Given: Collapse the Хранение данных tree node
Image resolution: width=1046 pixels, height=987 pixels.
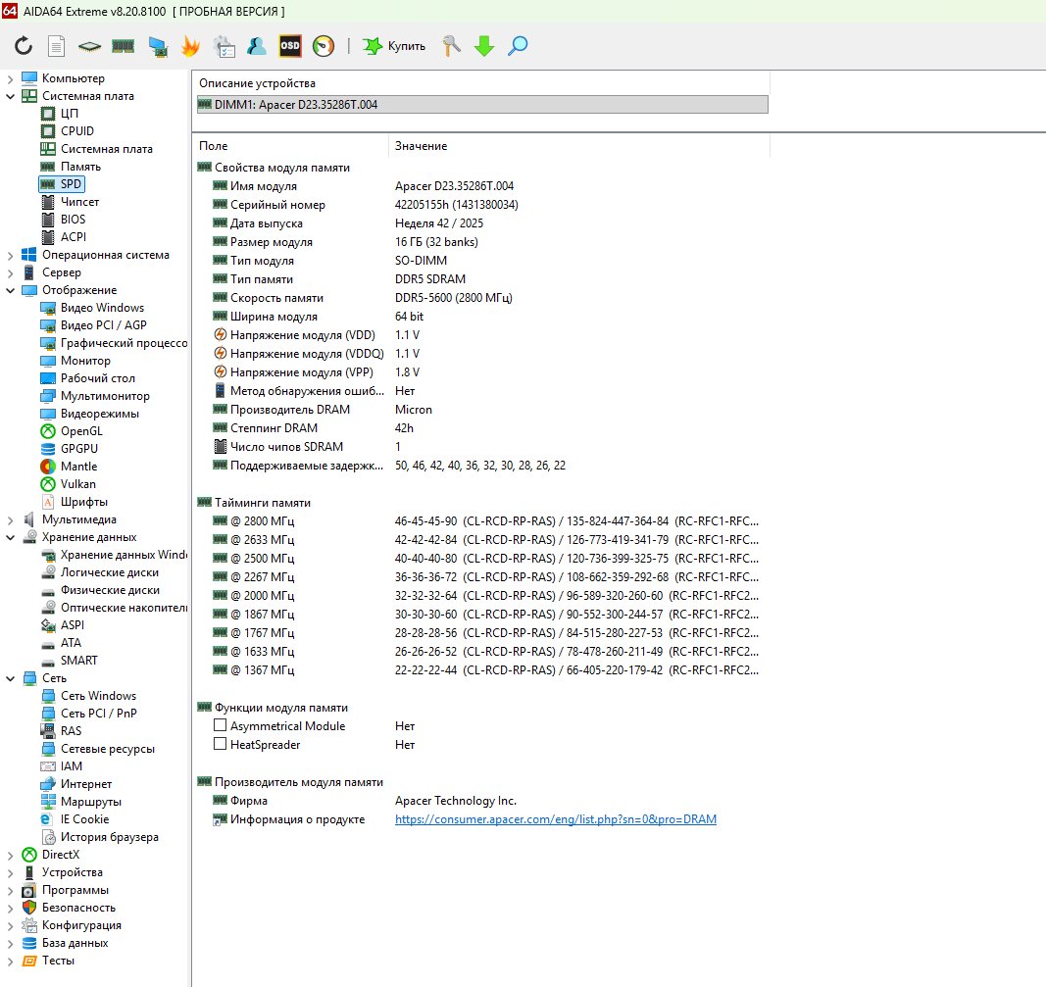Looking at the screenshot, I should (x=10, y=537).
